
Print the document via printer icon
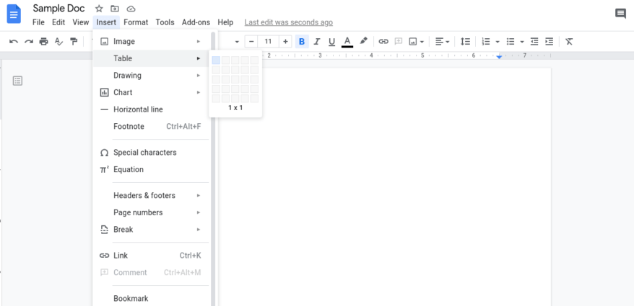(x=43, y=41)
